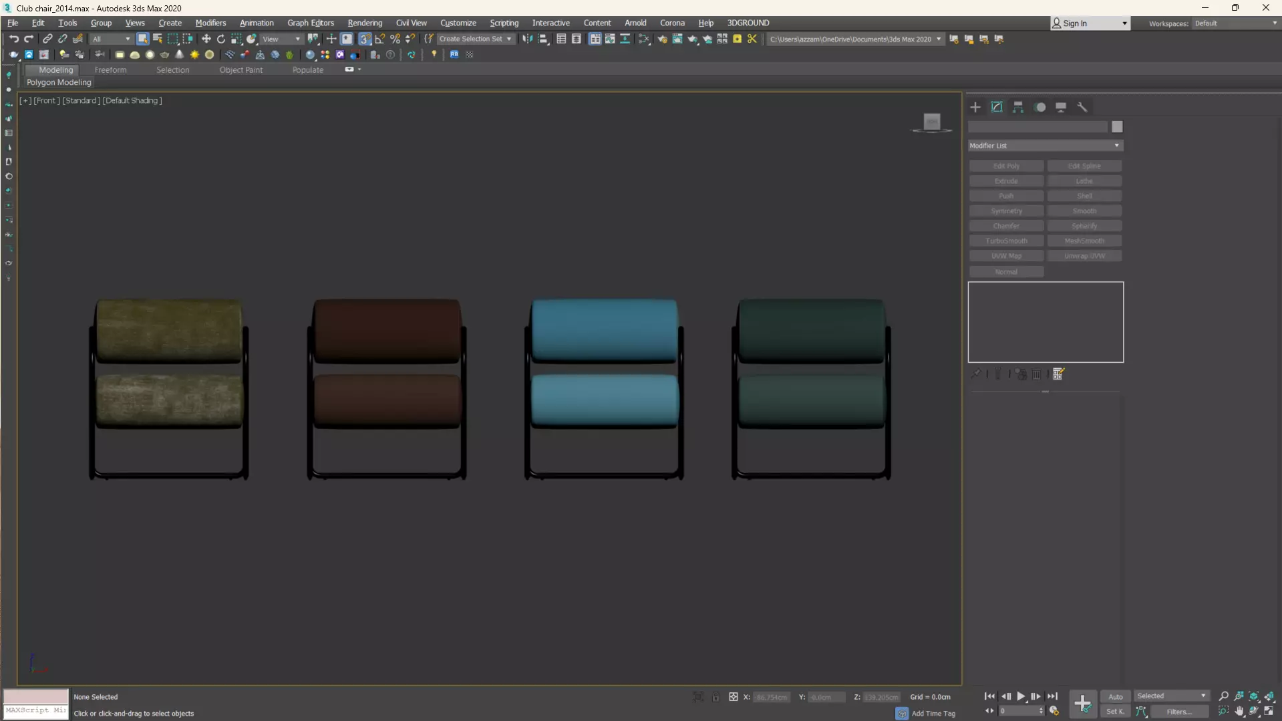Screen dimensions: 1282x721
Task: Toggle Auto Key mode
Action: [1116, 696]
